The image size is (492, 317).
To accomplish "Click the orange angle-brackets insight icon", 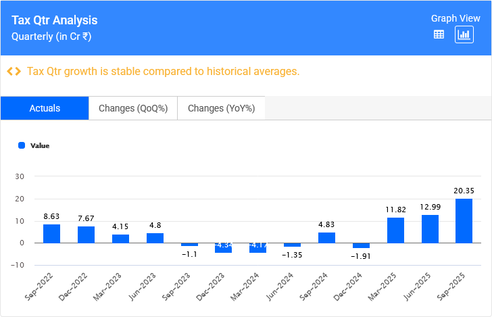I will [x=14, y=72].
